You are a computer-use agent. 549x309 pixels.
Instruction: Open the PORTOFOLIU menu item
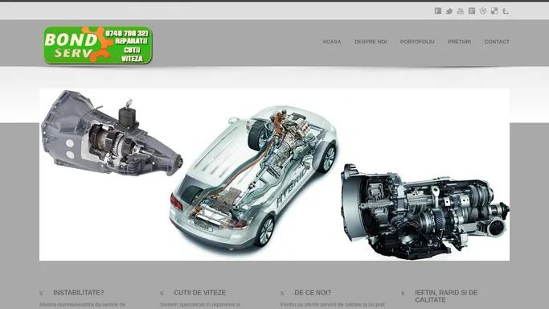click(417, 41)
